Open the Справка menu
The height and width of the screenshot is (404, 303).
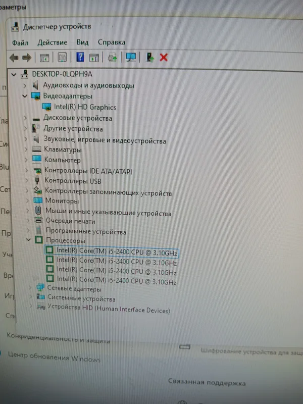click(x=111, y=42)
